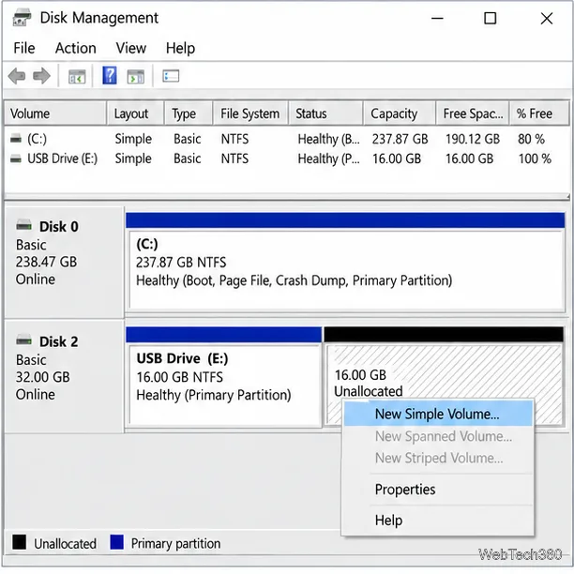Select the USB Drive (E:) partition block
Viewport: 574px width, 574px height.
pos(223,377)
